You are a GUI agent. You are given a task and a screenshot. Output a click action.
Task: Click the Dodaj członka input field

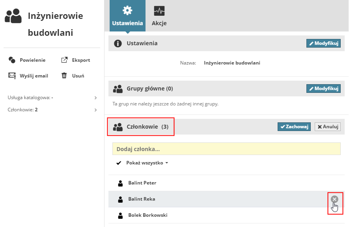226,149
